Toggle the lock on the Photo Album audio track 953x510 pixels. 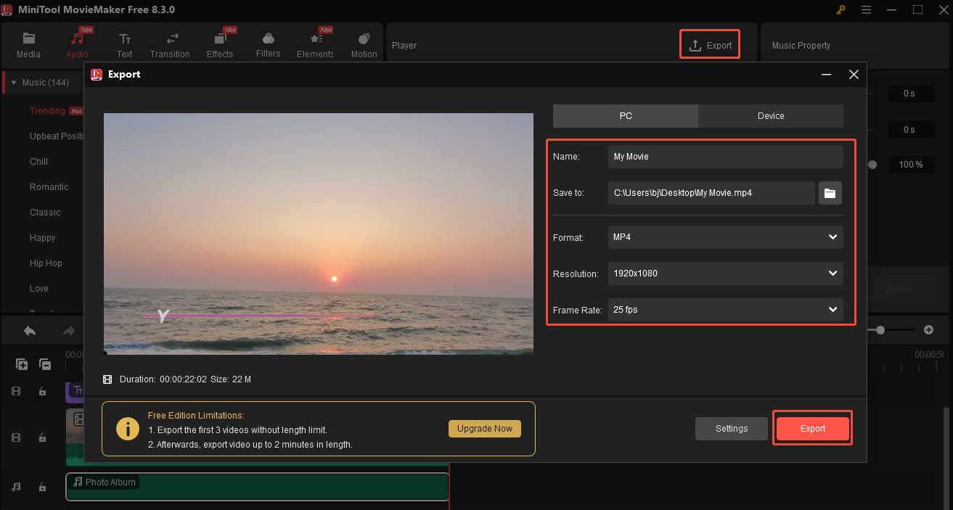42,487
